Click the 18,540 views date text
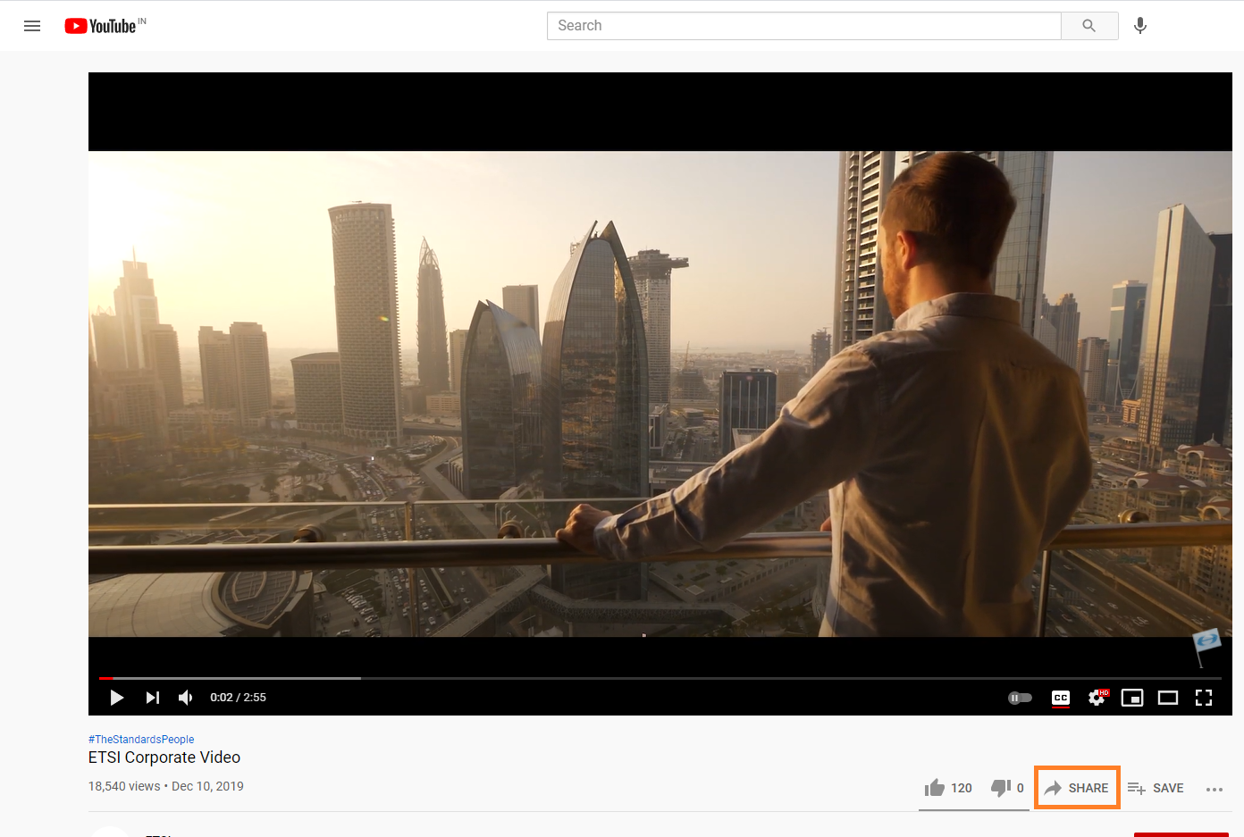The image size is (1244, 837). click(166, 786)
